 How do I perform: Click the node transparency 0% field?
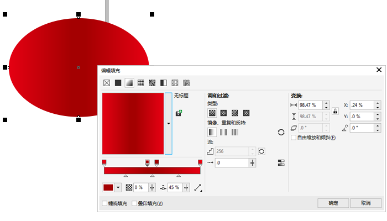[140, 188]
